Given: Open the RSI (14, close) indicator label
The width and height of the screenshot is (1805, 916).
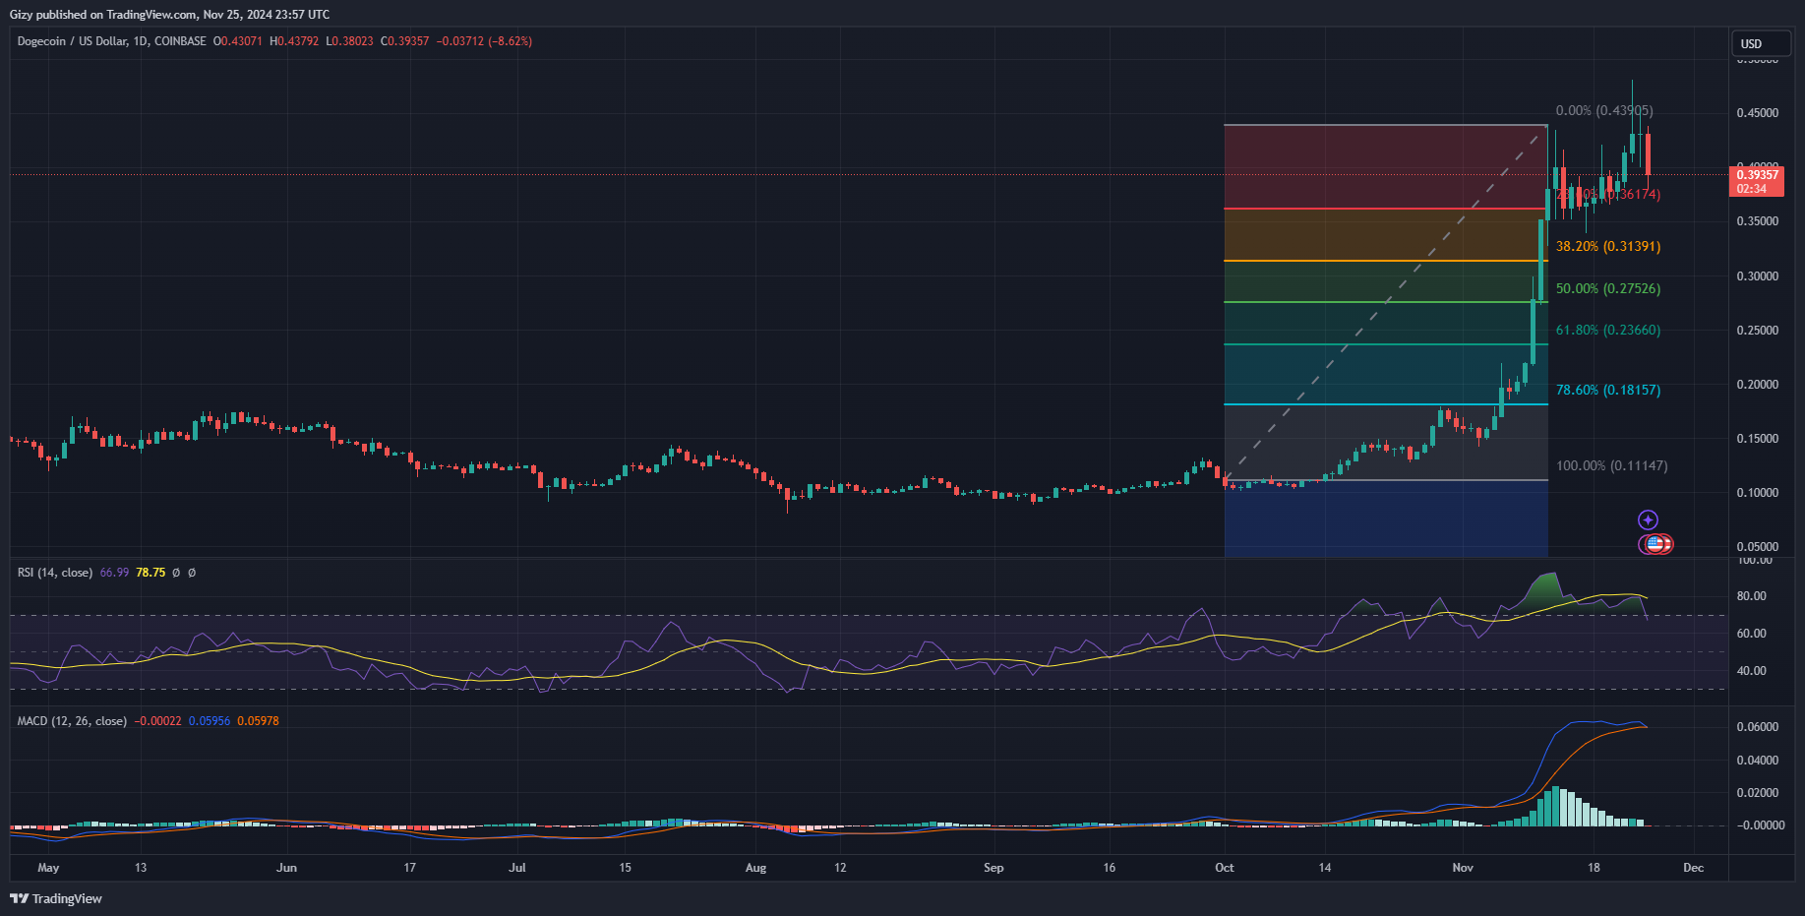Looking at the screenshot, I should click(x=55, y=573).
